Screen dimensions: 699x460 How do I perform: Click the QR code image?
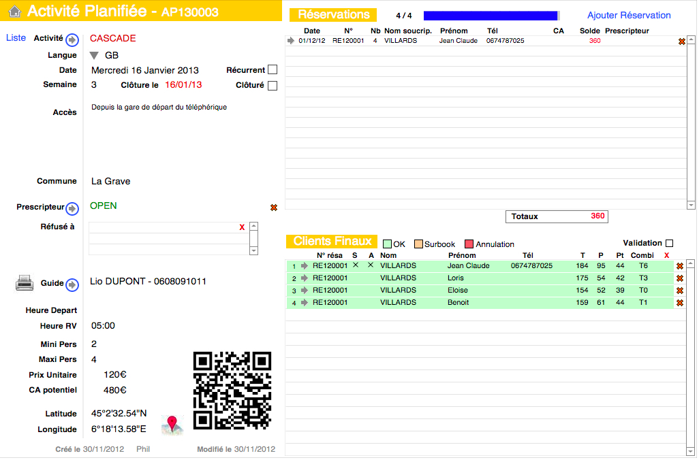point(232,391)
